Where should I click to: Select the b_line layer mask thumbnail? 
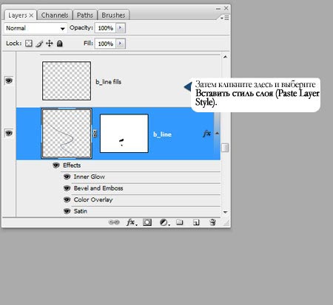(x=124, y=134)
